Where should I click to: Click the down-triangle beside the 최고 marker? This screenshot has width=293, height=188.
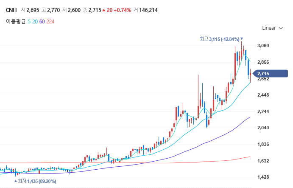(242, 39)
